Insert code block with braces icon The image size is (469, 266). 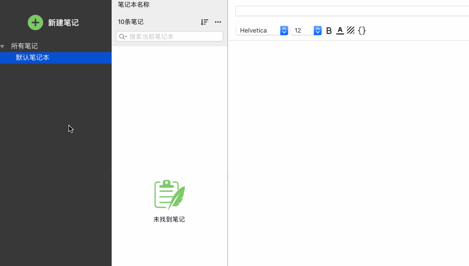pos(362,31)
